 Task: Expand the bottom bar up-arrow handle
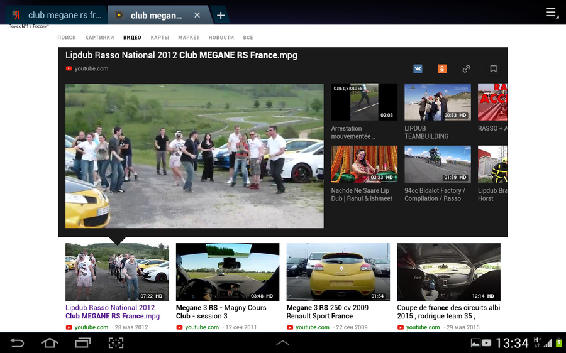click(282, 342)
